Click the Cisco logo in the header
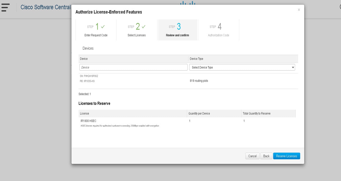Image resolution: width=341 pixels, height=181 pixels. 187,3
